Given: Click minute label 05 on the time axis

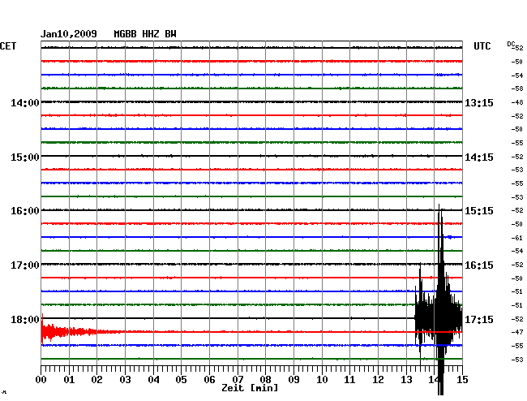Looking at the screenshot, I should point(181,380).
